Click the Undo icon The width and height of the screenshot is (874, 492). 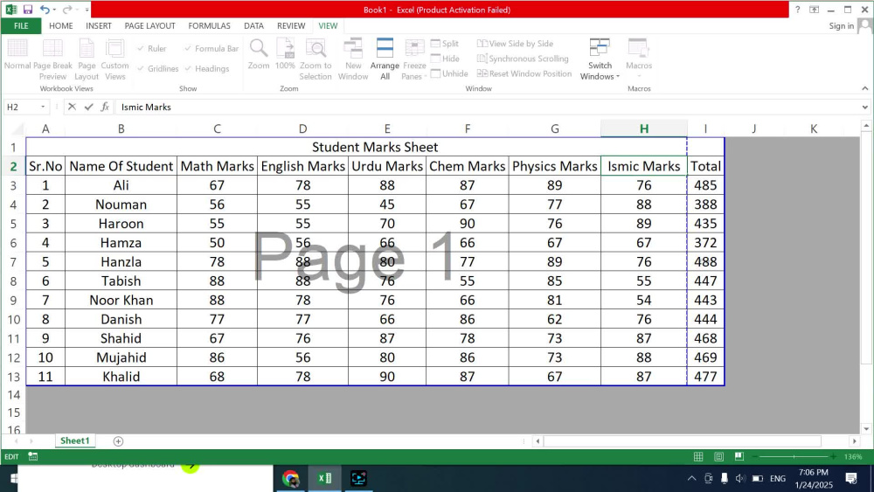tap(45, 10)
